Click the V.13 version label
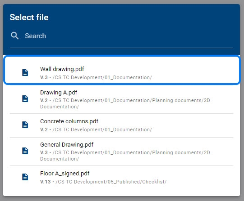 click(46, 182)
